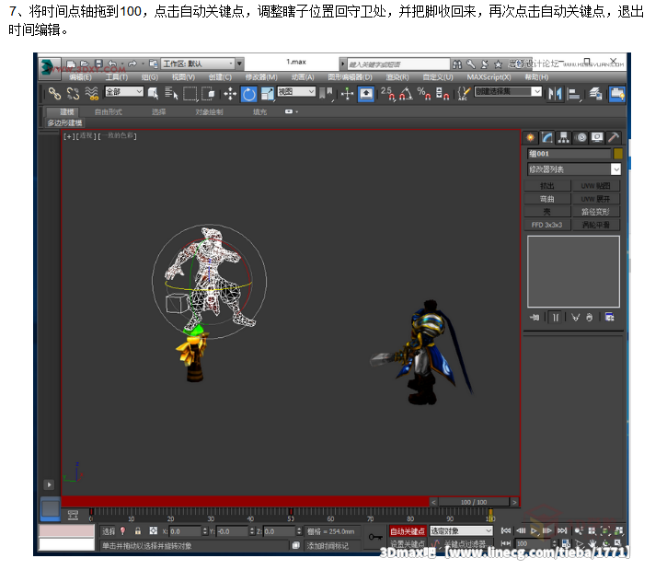Image resolution: width=667 pixels, height=570 pixels.
Task: Open the 工作区: 默认 workspace dropdown
Action: point(198,64)
